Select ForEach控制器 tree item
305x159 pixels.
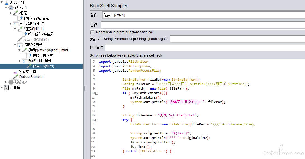click(40, 61)
